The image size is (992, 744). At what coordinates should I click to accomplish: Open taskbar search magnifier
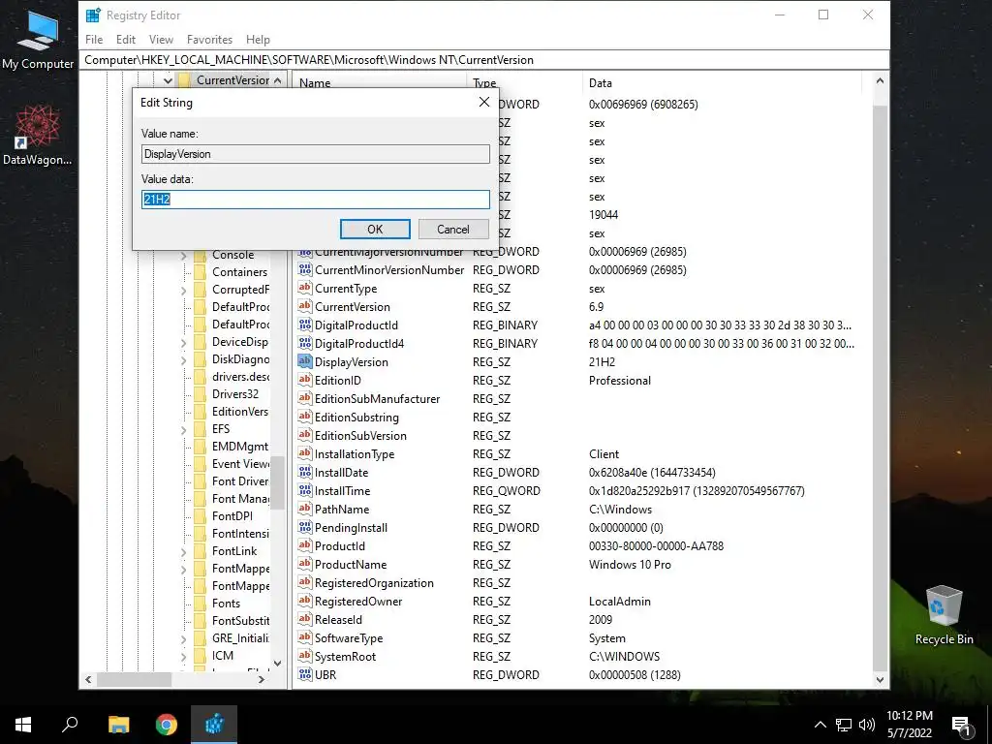(x=70, y=725)
